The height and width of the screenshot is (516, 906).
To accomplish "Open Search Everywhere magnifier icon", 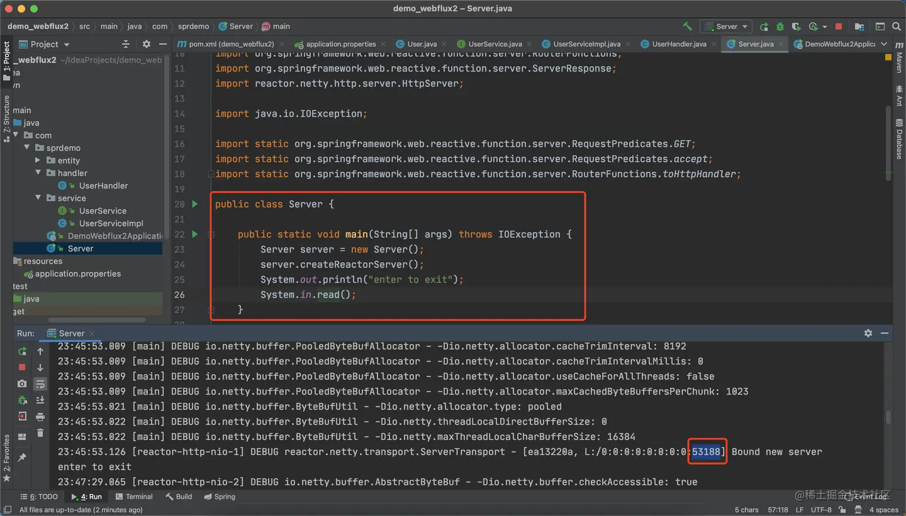I will coord(896,26).
